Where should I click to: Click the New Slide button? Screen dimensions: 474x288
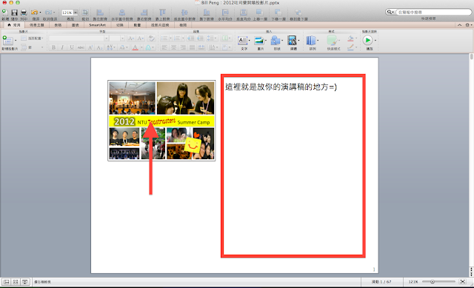click(x=7, y=40)
